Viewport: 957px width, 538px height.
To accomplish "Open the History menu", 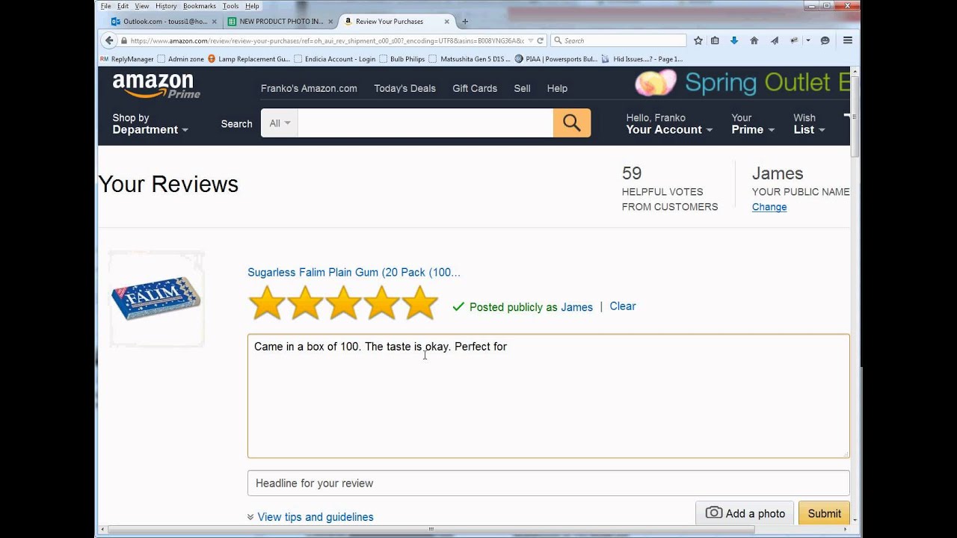I will tap(166, 6).
